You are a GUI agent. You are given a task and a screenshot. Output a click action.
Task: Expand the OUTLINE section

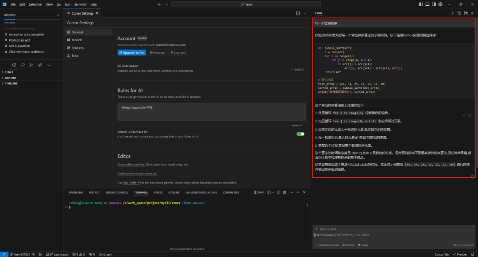tap(11, 77)
